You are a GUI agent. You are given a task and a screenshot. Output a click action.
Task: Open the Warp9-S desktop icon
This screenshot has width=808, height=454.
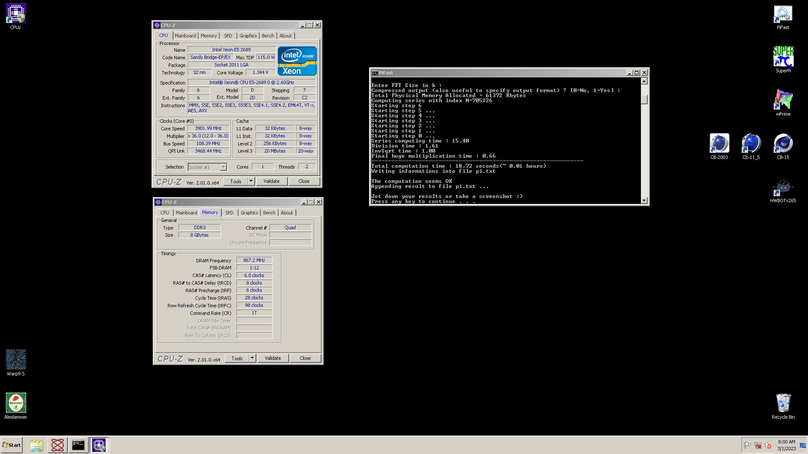coord(16,363)
